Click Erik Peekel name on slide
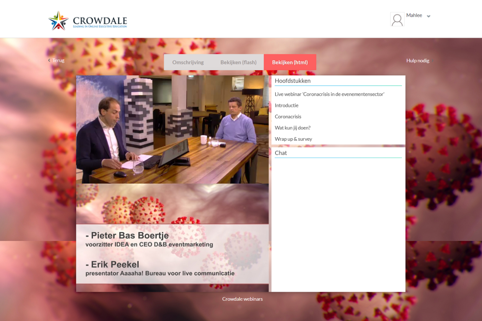 coord(115,264)
